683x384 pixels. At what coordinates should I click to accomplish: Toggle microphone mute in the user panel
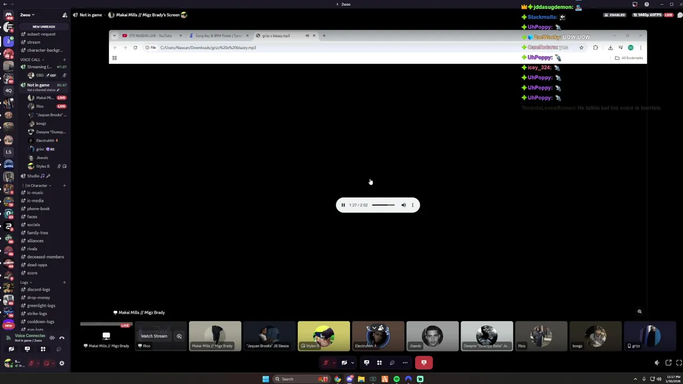pyautogui.click(x=31, y=363)
